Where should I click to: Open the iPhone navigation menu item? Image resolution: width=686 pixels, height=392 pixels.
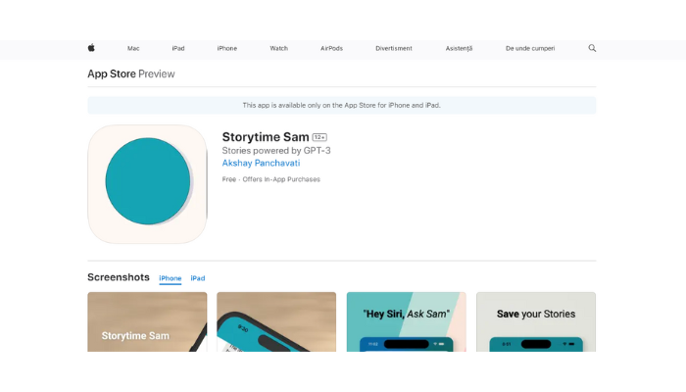pyautogui.click(x=227, y=49)
